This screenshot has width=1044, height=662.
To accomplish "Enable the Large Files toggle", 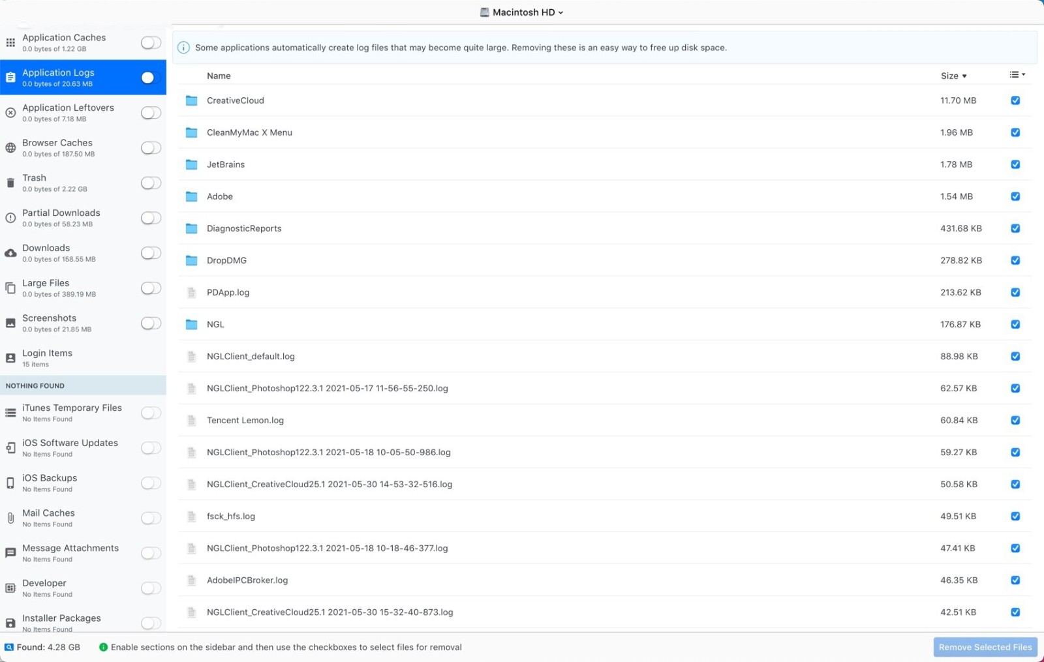I will 151,288.
